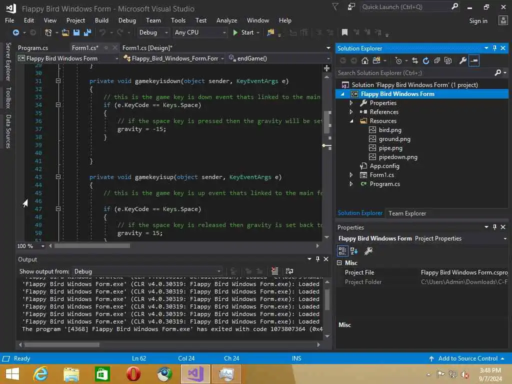Screen dimensions: 512x384
Task: Toggle Preview Selected Items in Solution Explorer
Action: click(x=474, y=60)
